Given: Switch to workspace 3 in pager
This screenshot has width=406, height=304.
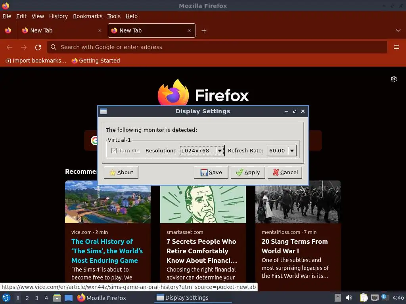Looking at the screenshot, I should point(37,298).
